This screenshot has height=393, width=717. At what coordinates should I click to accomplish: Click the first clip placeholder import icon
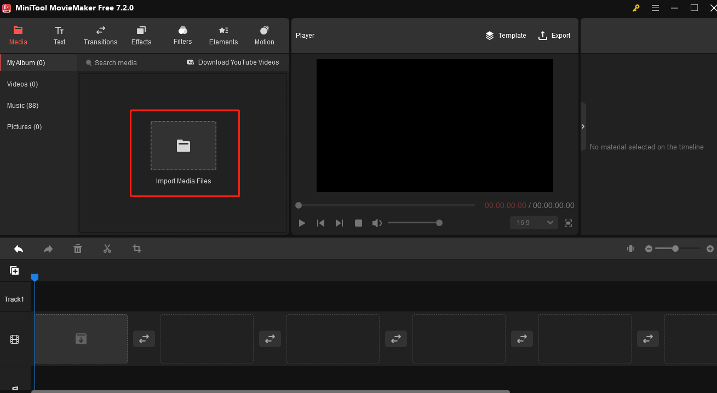pyautogui.click(x=81, y=339)
